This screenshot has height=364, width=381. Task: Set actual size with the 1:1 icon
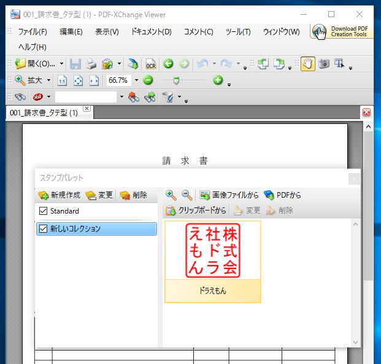(x=62, y=81)
